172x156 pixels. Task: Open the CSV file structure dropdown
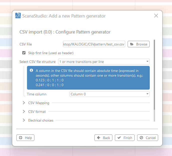click(x=104, y=62)
